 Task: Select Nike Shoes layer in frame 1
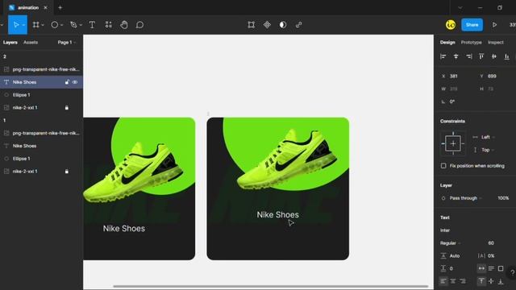pos(41,146)
